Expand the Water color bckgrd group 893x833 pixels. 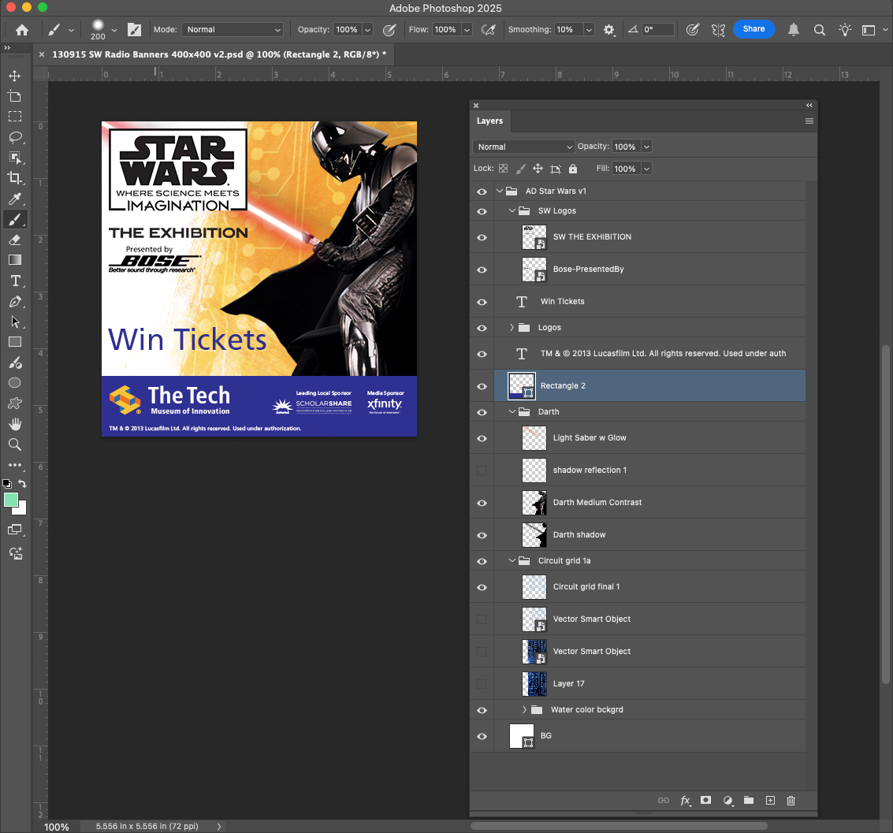[x=524, y=709]
